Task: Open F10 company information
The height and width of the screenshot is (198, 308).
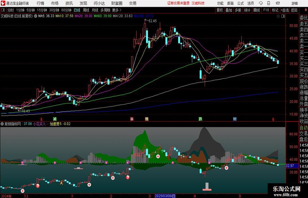Action: 266,10
